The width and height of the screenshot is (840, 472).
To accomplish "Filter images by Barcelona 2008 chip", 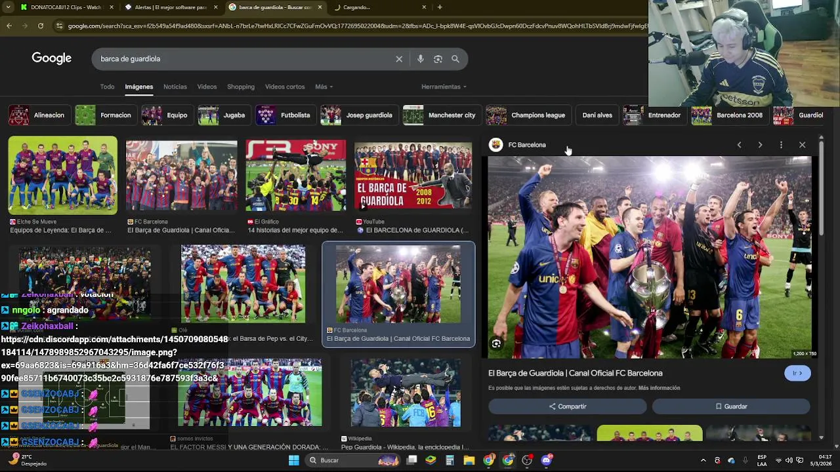I will click(x=728, y=115).
